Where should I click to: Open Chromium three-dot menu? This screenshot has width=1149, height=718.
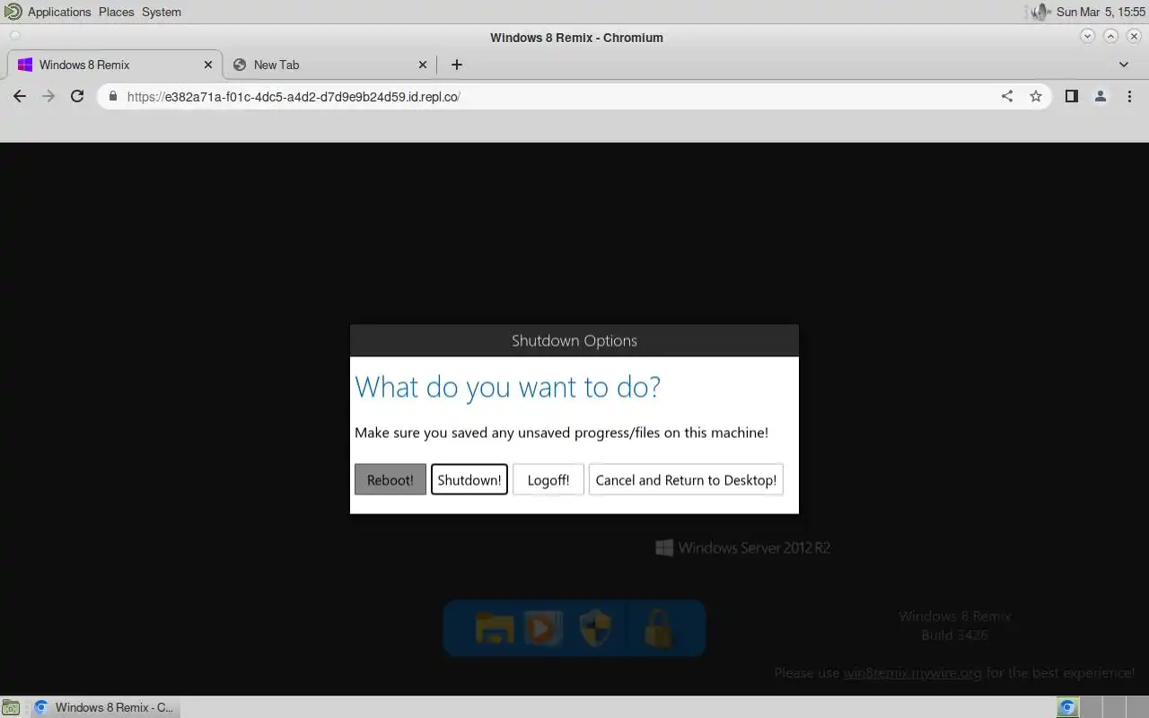click(1129, 96)
